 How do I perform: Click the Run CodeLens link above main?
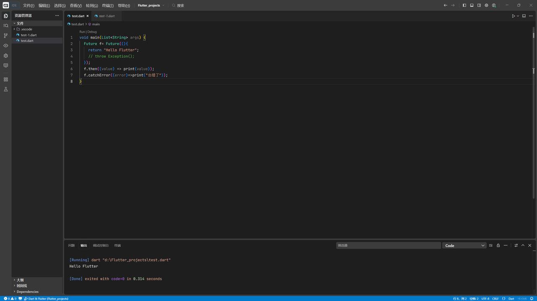click(82, 32)
